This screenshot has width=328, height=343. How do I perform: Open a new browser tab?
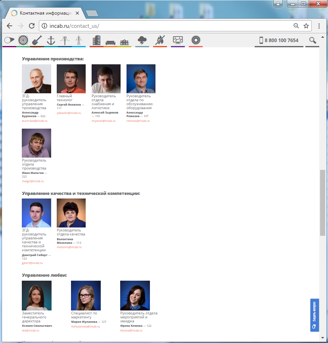92,13
